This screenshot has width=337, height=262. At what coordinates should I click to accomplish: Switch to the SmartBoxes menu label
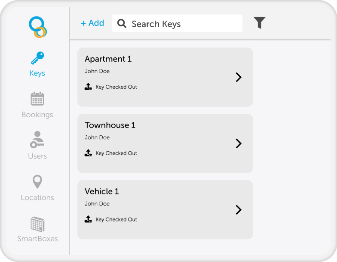[37, 239]
